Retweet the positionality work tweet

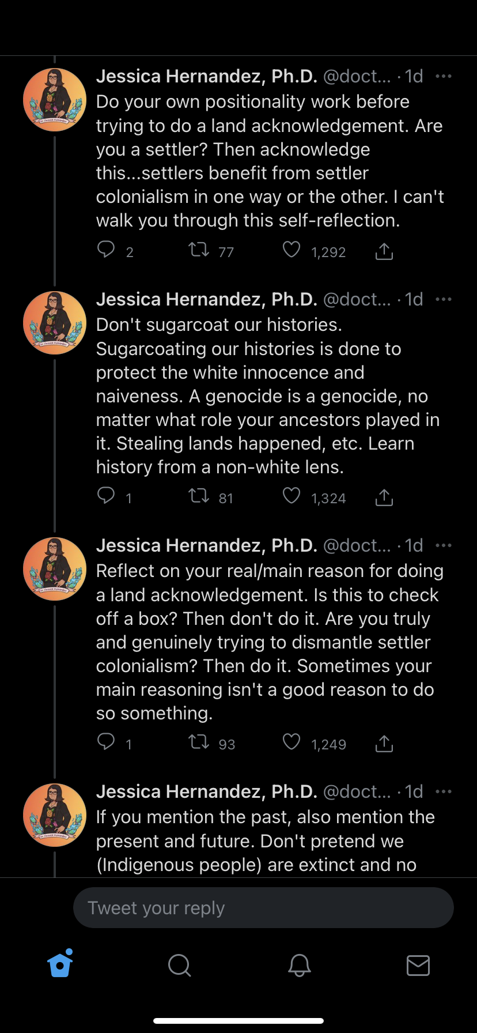(x=199, y=250)
